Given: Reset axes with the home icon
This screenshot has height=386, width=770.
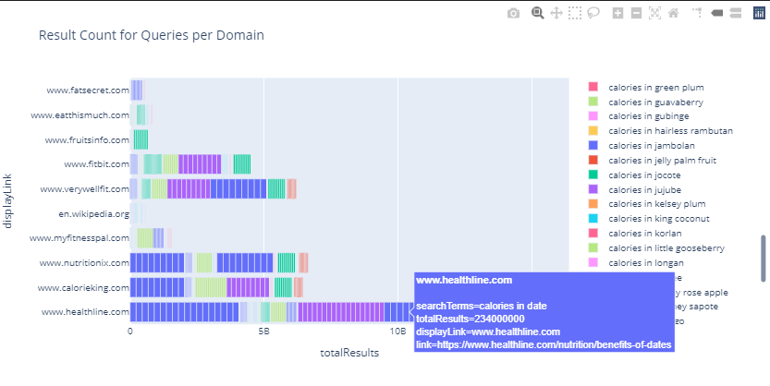Looking at the screenshot, I should pyautogui.click(x=673, y=13).
